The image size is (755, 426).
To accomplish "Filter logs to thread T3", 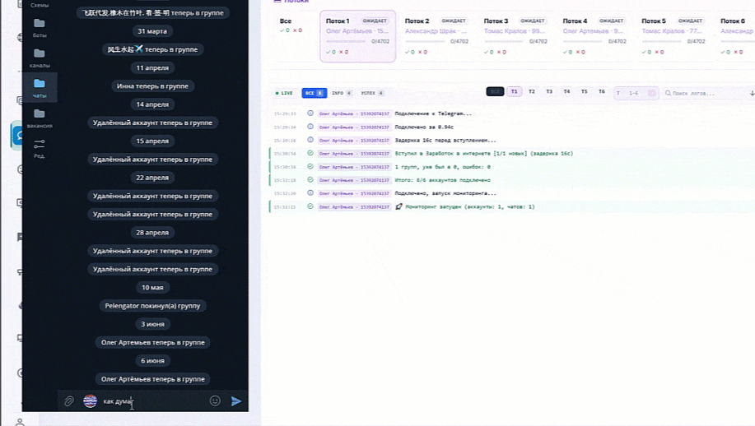I will [x=549, y=91].
